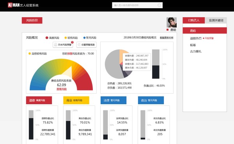Click the 6.83% value in 政治 card
The height and width of the screenshot is (144, 234).
pos(160,123)
